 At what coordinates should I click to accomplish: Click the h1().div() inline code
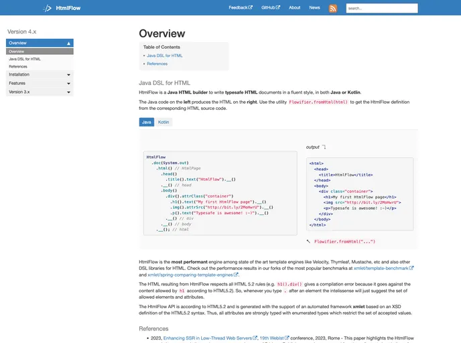click(289, 284)
